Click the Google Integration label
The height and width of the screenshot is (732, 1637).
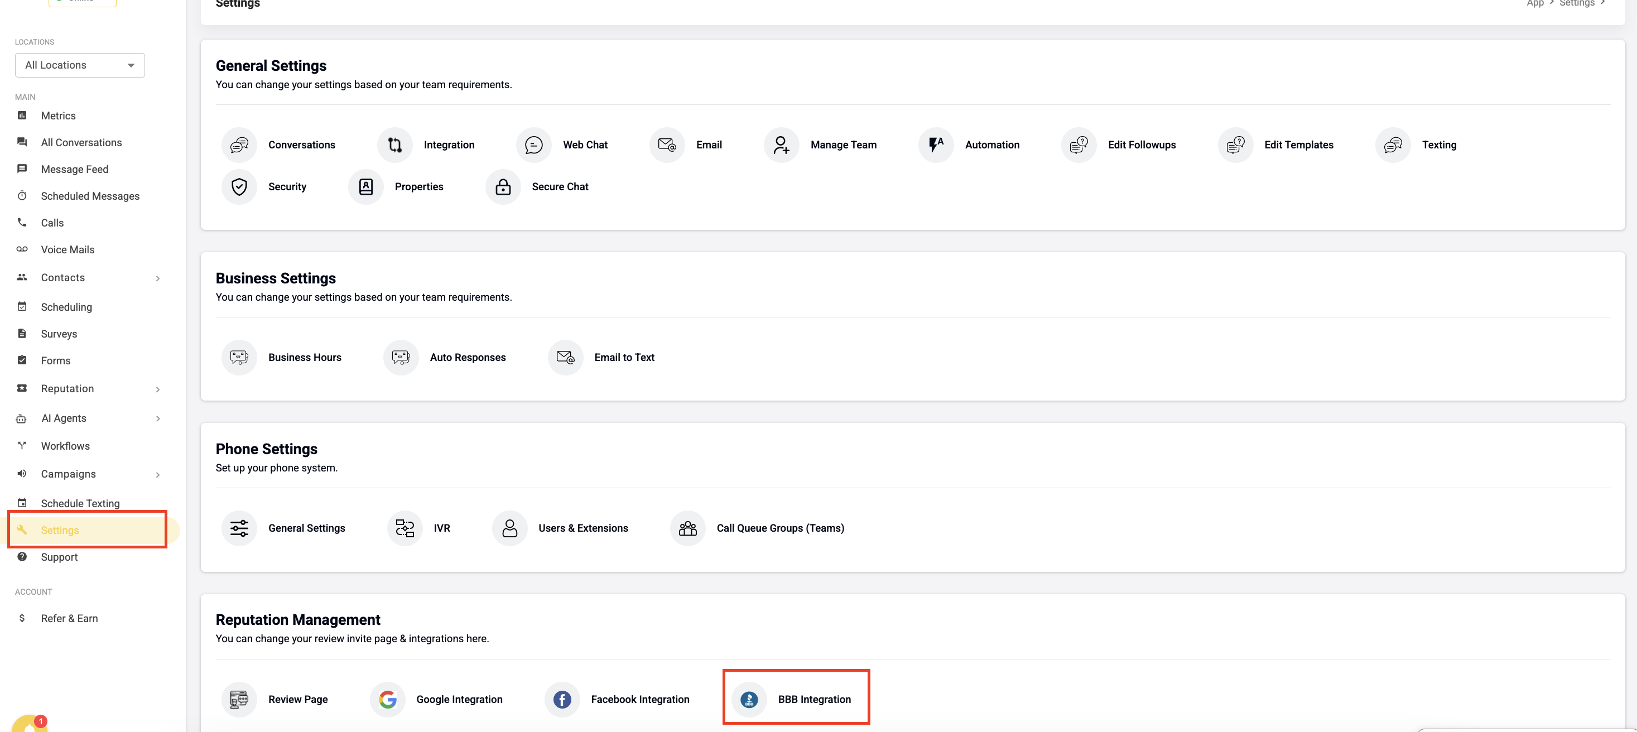[x=459, y=700]
